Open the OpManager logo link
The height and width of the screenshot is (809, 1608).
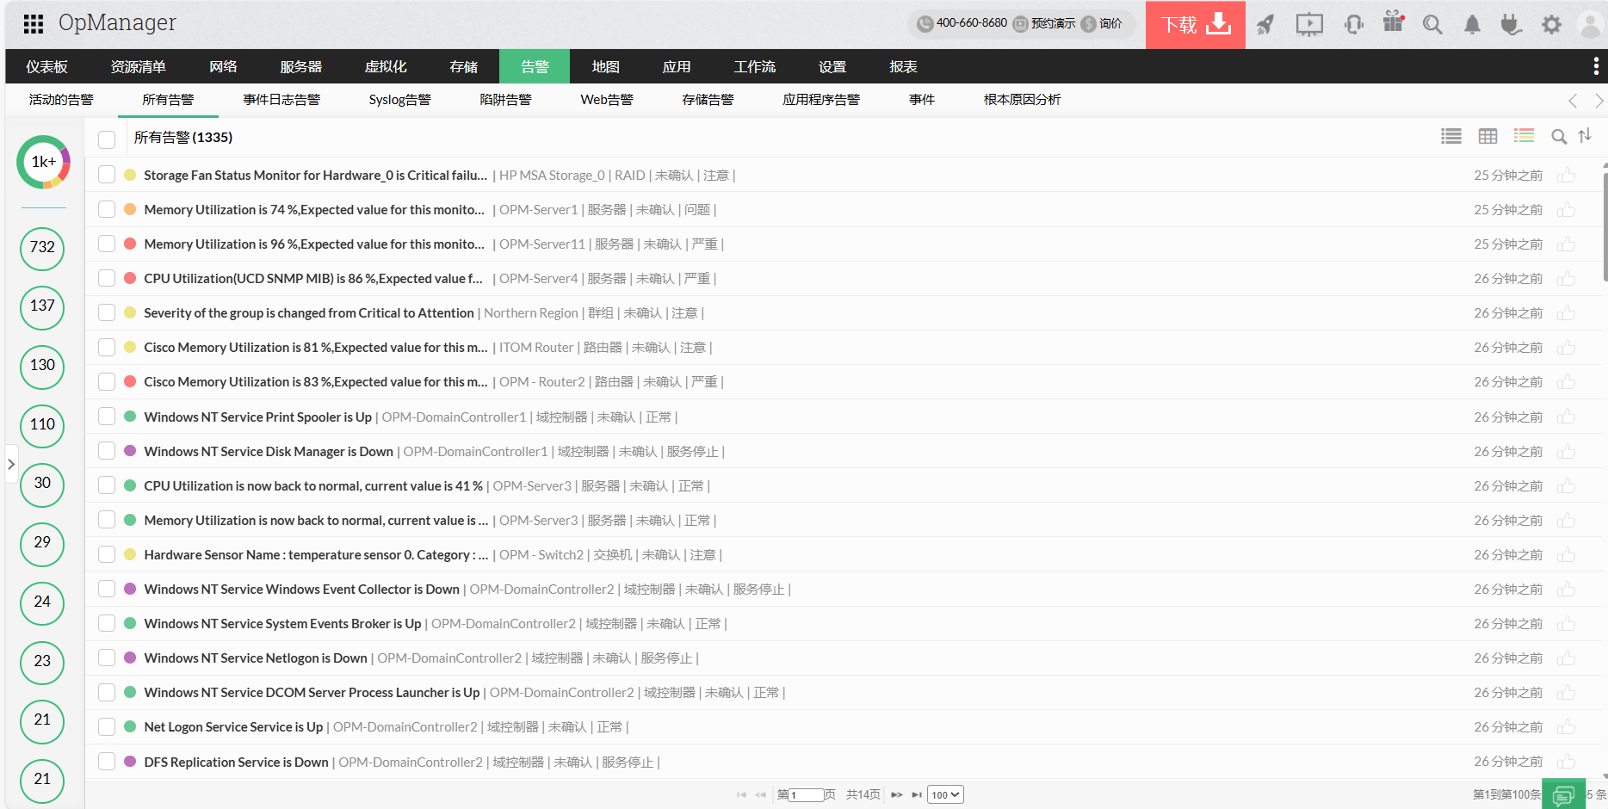click(117, 23)
